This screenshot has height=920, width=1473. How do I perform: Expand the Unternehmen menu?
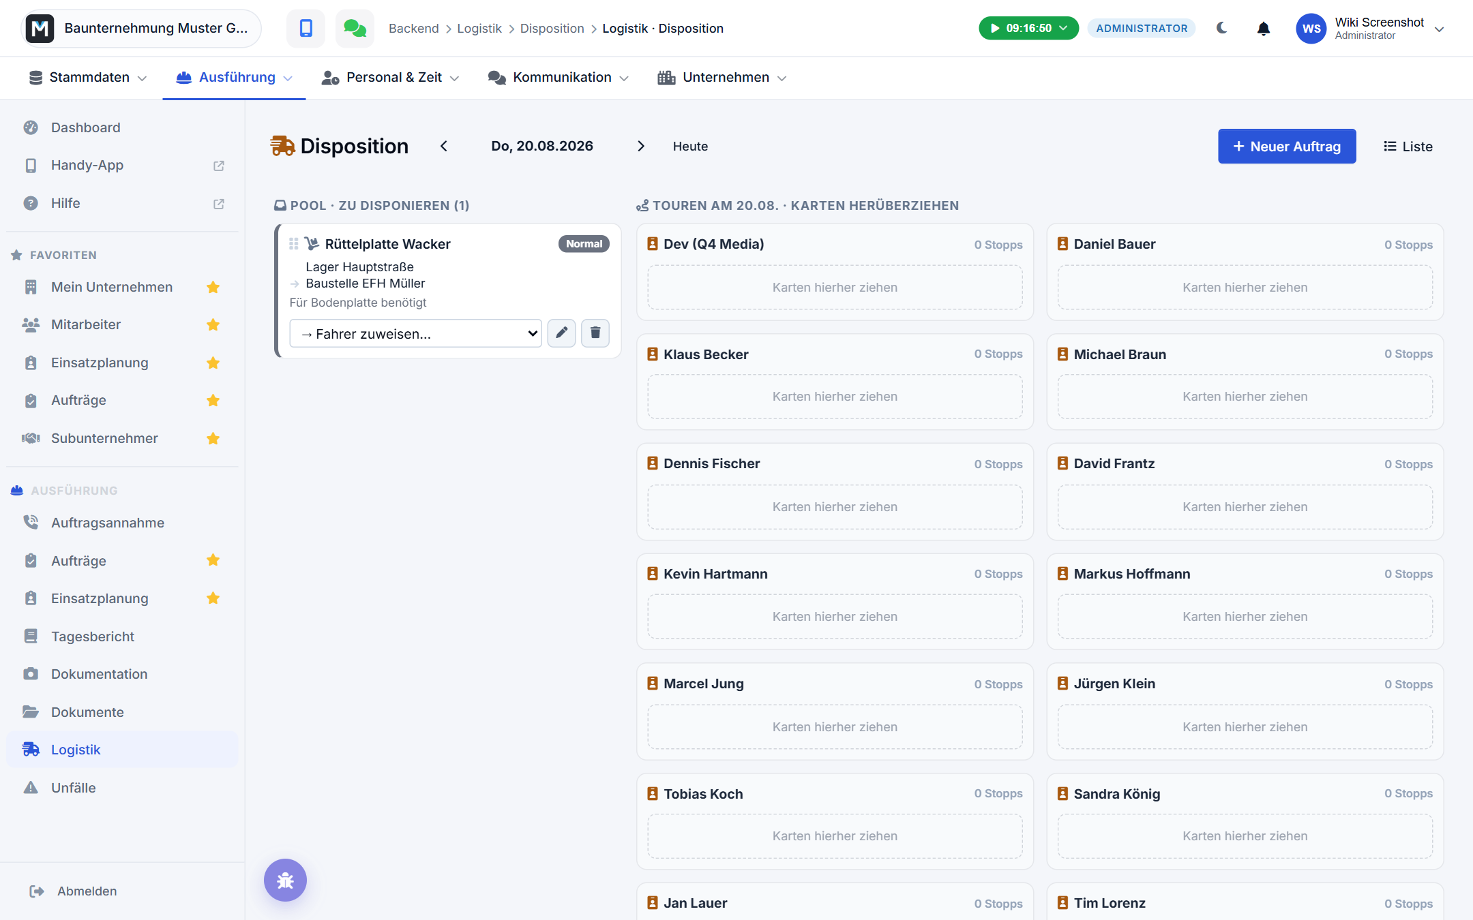[721, 78]
